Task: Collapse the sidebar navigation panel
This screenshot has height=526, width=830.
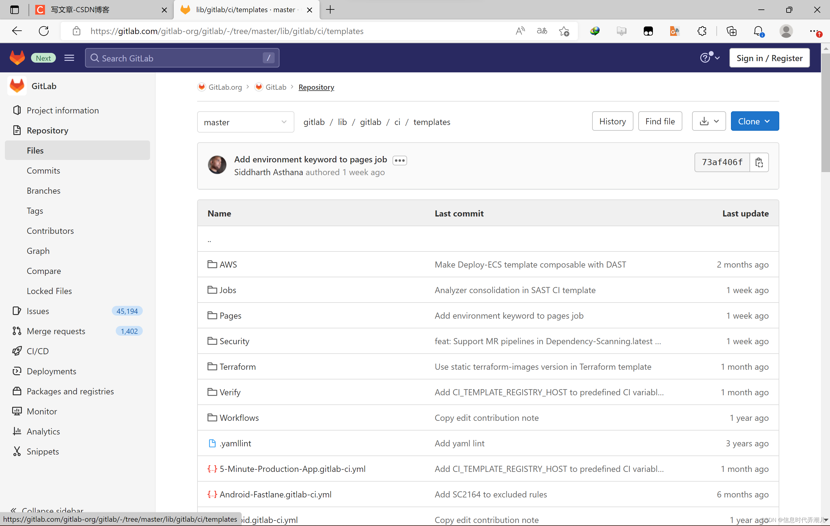Action: (52, 510)
